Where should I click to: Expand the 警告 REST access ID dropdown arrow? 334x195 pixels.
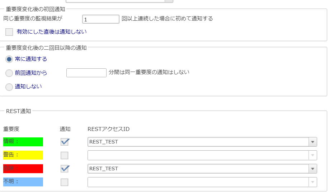[312, 155]
